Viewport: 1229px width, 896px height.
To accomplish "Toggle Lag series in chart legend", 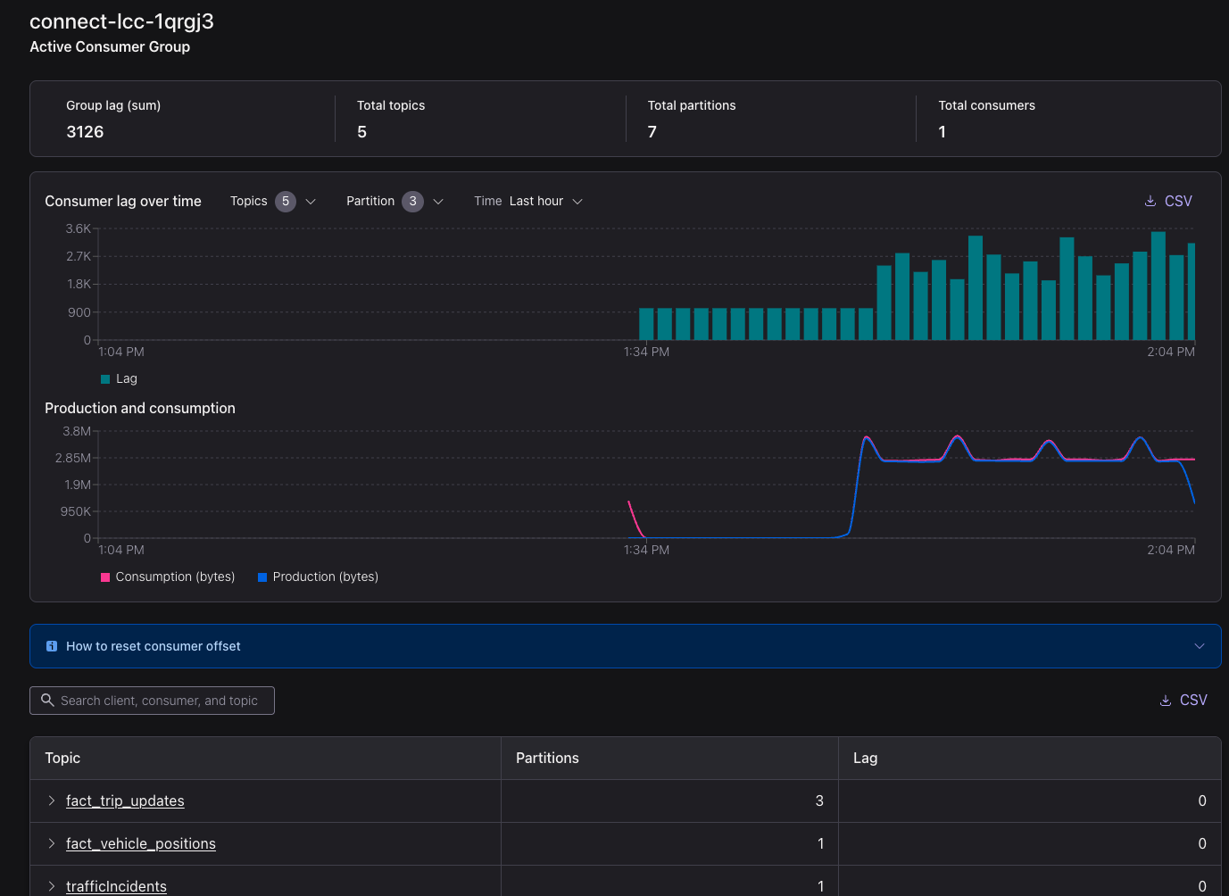I will pyautogui.click(x=119, y=378).
